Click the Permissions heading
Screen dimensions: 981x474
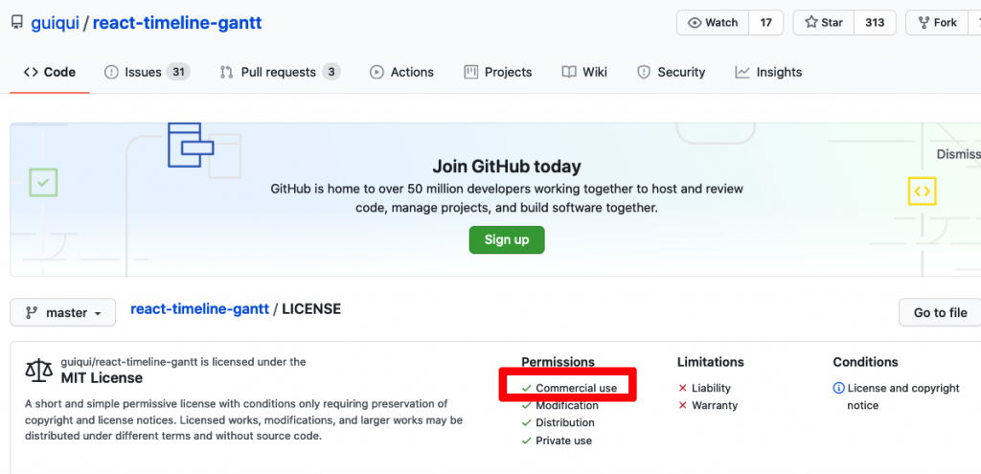559,362
